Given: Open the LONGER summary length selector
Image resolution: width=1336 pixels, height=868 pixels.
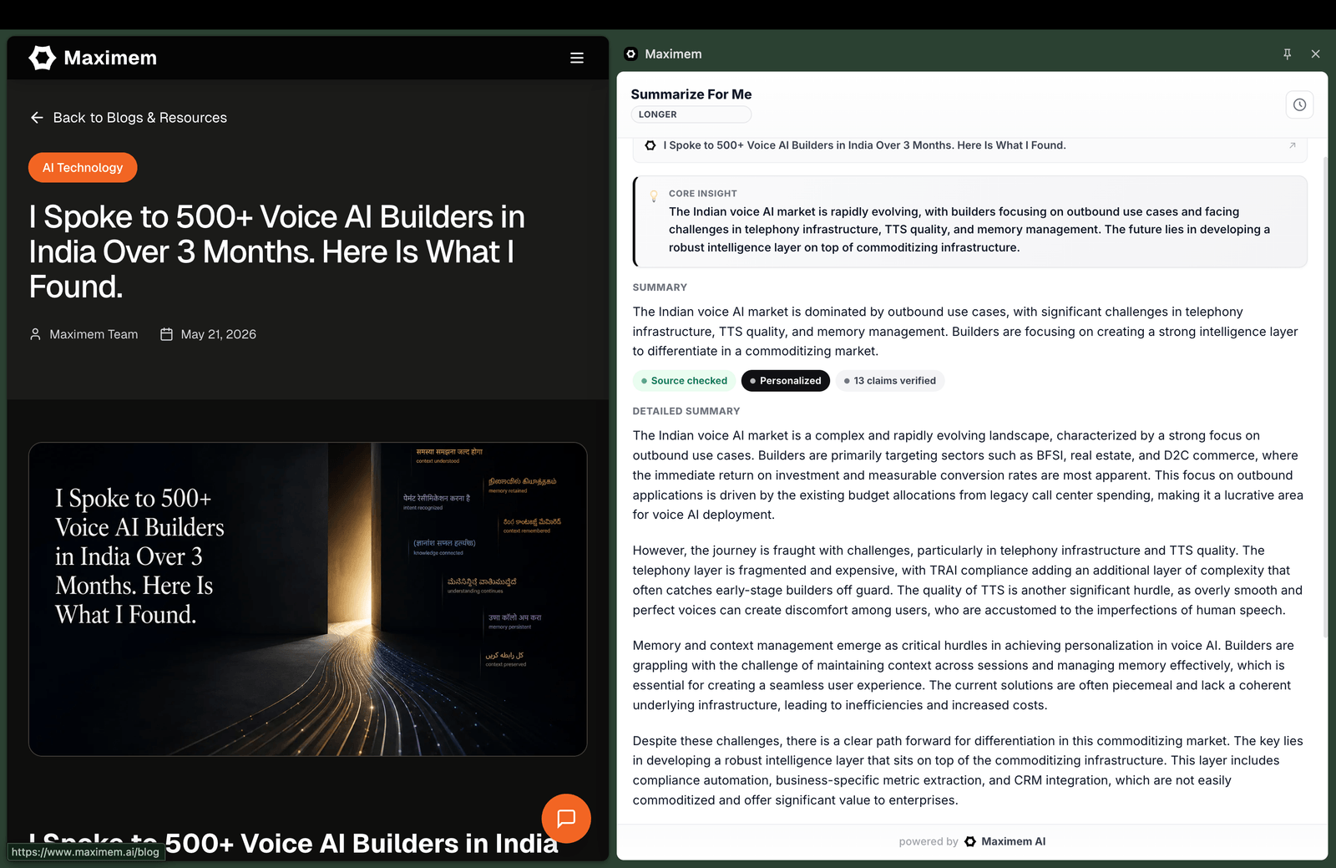Looking at the screenshot, I should tap(691, 114).
